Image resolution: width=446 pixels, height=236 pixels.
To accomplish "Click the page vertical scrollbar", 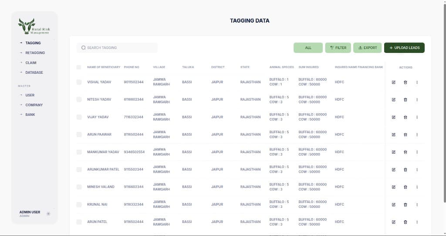I will (445, 103).
